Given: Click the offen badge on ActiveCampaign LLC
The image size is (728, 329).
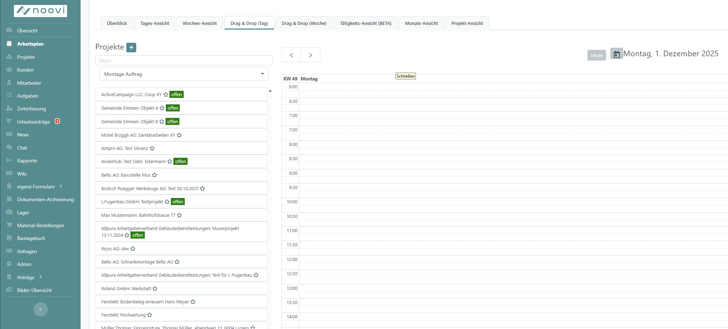Looking at the screenshot, I should 177,94.
